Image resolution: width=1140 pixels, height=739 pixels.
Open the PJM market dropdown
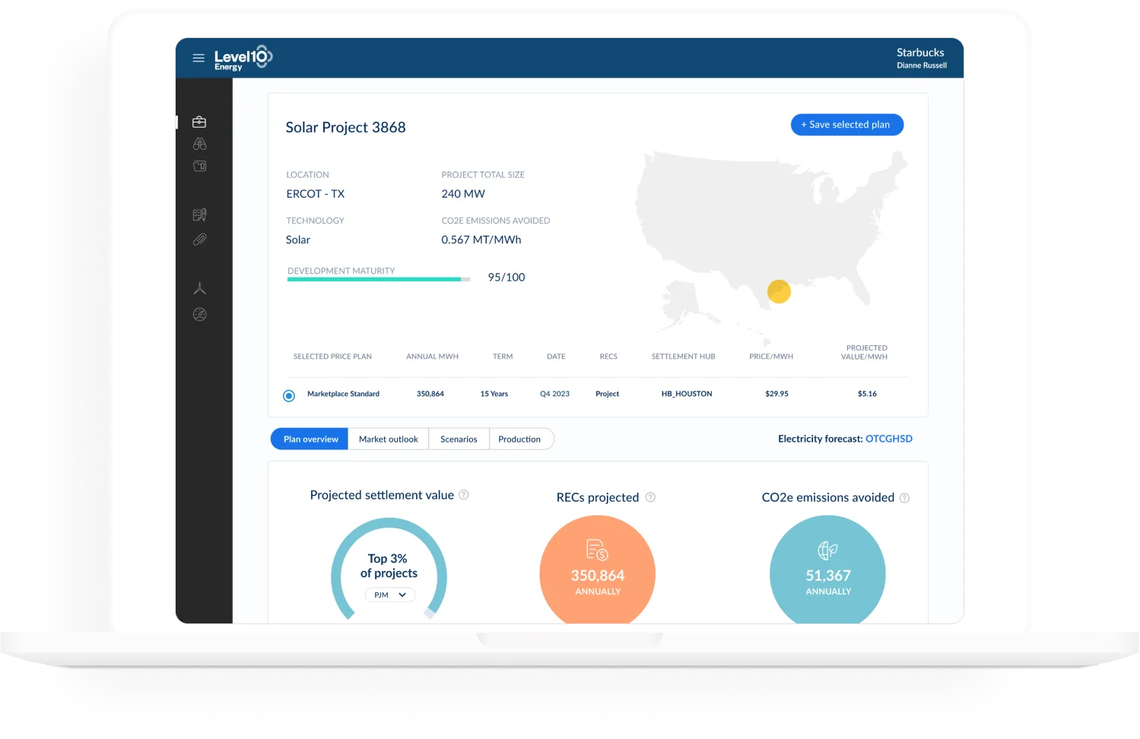[x=390, y=595]
